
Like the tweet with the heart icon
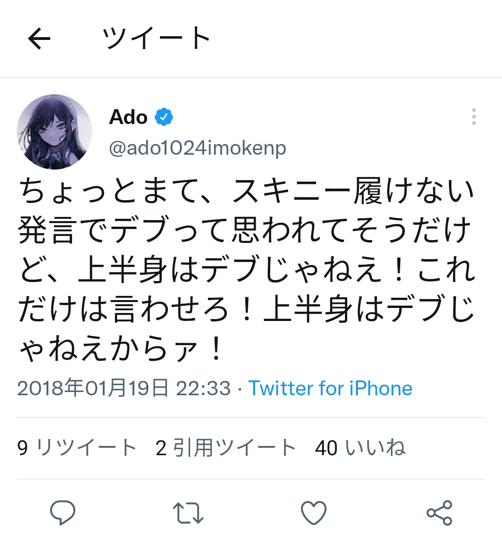click(314, 513)
